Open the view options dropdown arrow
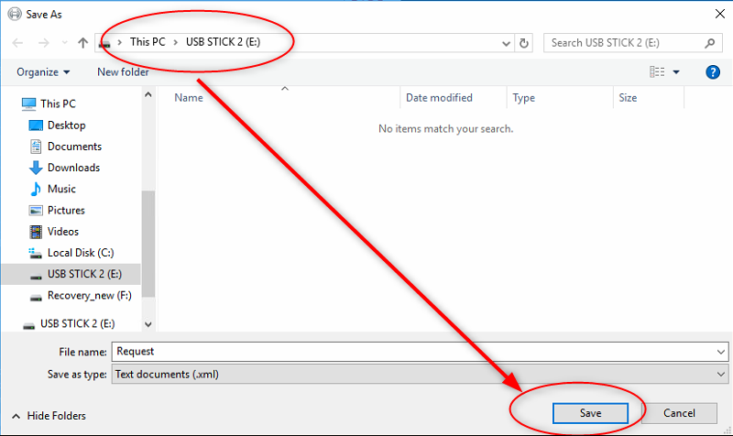Screen dimensions: 733x436 pos(676,71)
